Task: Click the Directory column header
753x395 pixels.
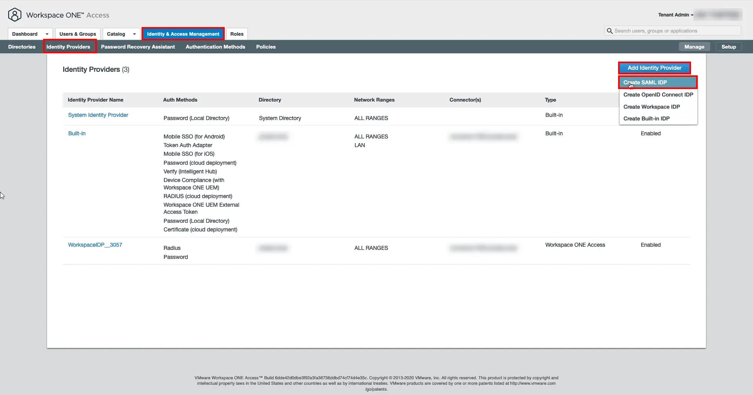Action: pyautogui.click(x=270, y=100)
